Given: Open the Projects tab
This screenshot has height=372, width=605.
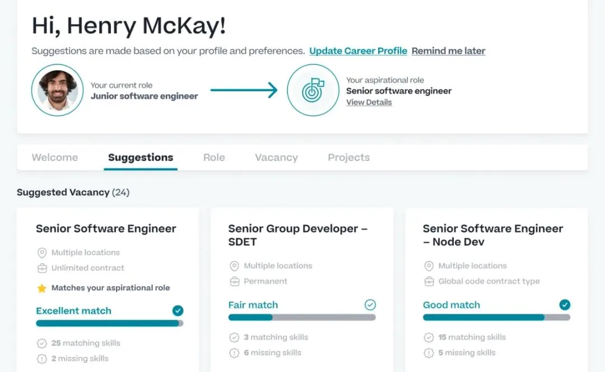Looking at the screenshot, I should pyautogui.click(x=348, y=157).
